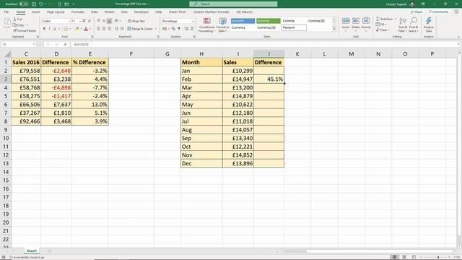This screenshot has width=462, height=260.
Task: Click the Share button
Action: (417, 12)
